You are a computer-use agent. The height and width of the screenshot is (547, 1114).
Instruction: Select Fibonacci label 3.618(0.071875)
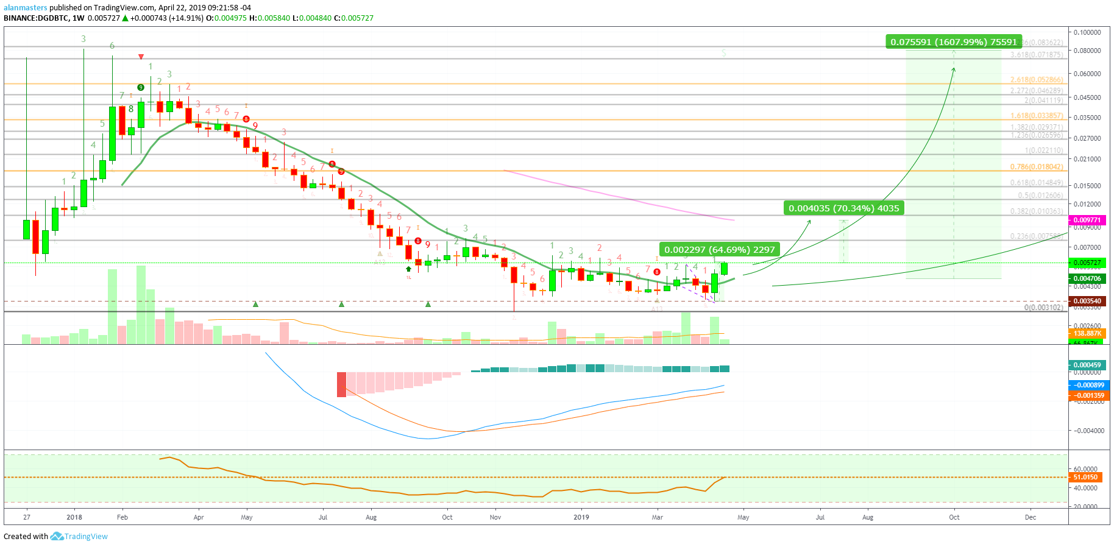[1036, 55]
